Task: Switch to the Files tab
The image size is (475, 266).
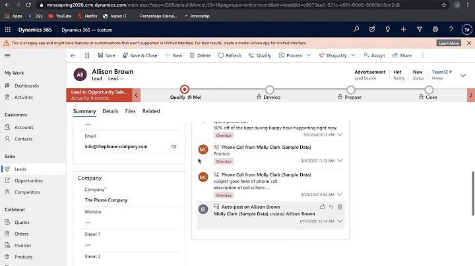Action: coord(130,111)
